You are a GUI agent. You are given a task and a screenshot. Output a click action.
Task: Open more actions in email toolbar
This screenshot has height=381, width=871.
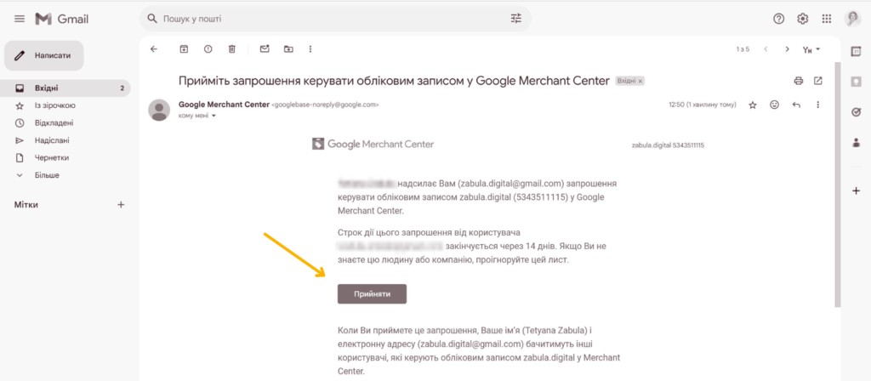[310, 48]
